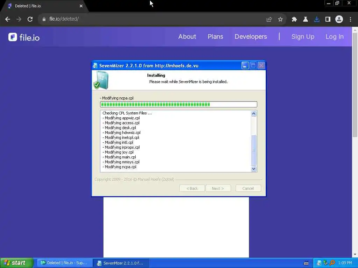Image resolution: width=358 pixels, height=268 pixels.
Task: Select the 'Modifying joy.cpl' log line
Action: (118, 152)
